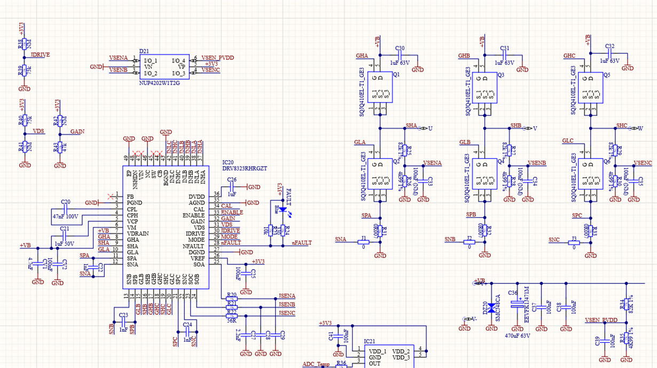
Task: Select capacitor C39 100nF
Action: point(605,341)
